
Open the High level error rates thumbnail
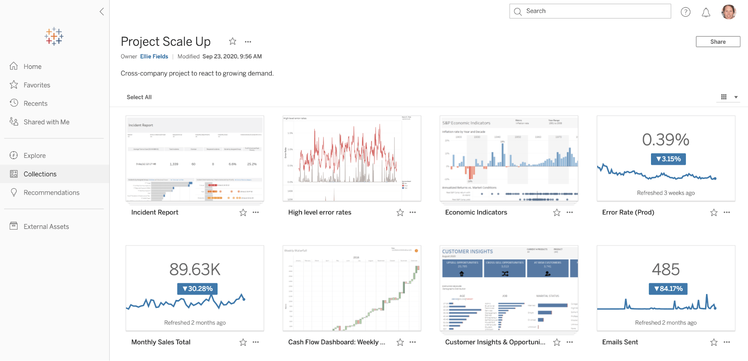(352, 158)
